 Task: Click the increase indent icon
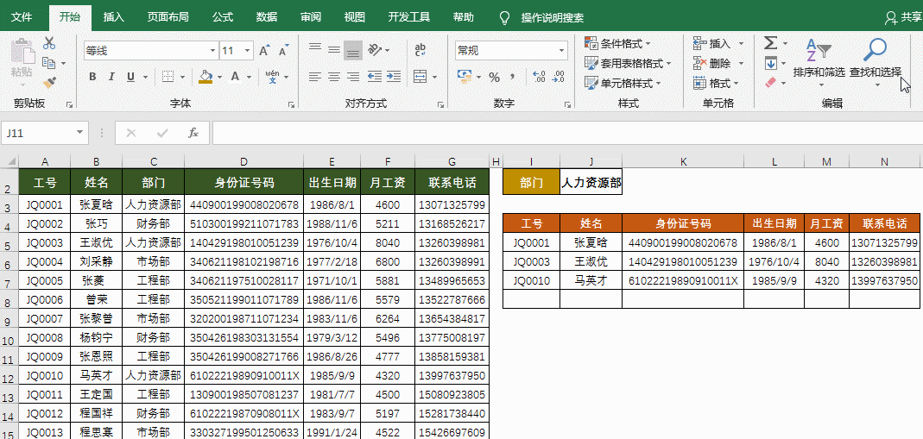tap(394, 77)
